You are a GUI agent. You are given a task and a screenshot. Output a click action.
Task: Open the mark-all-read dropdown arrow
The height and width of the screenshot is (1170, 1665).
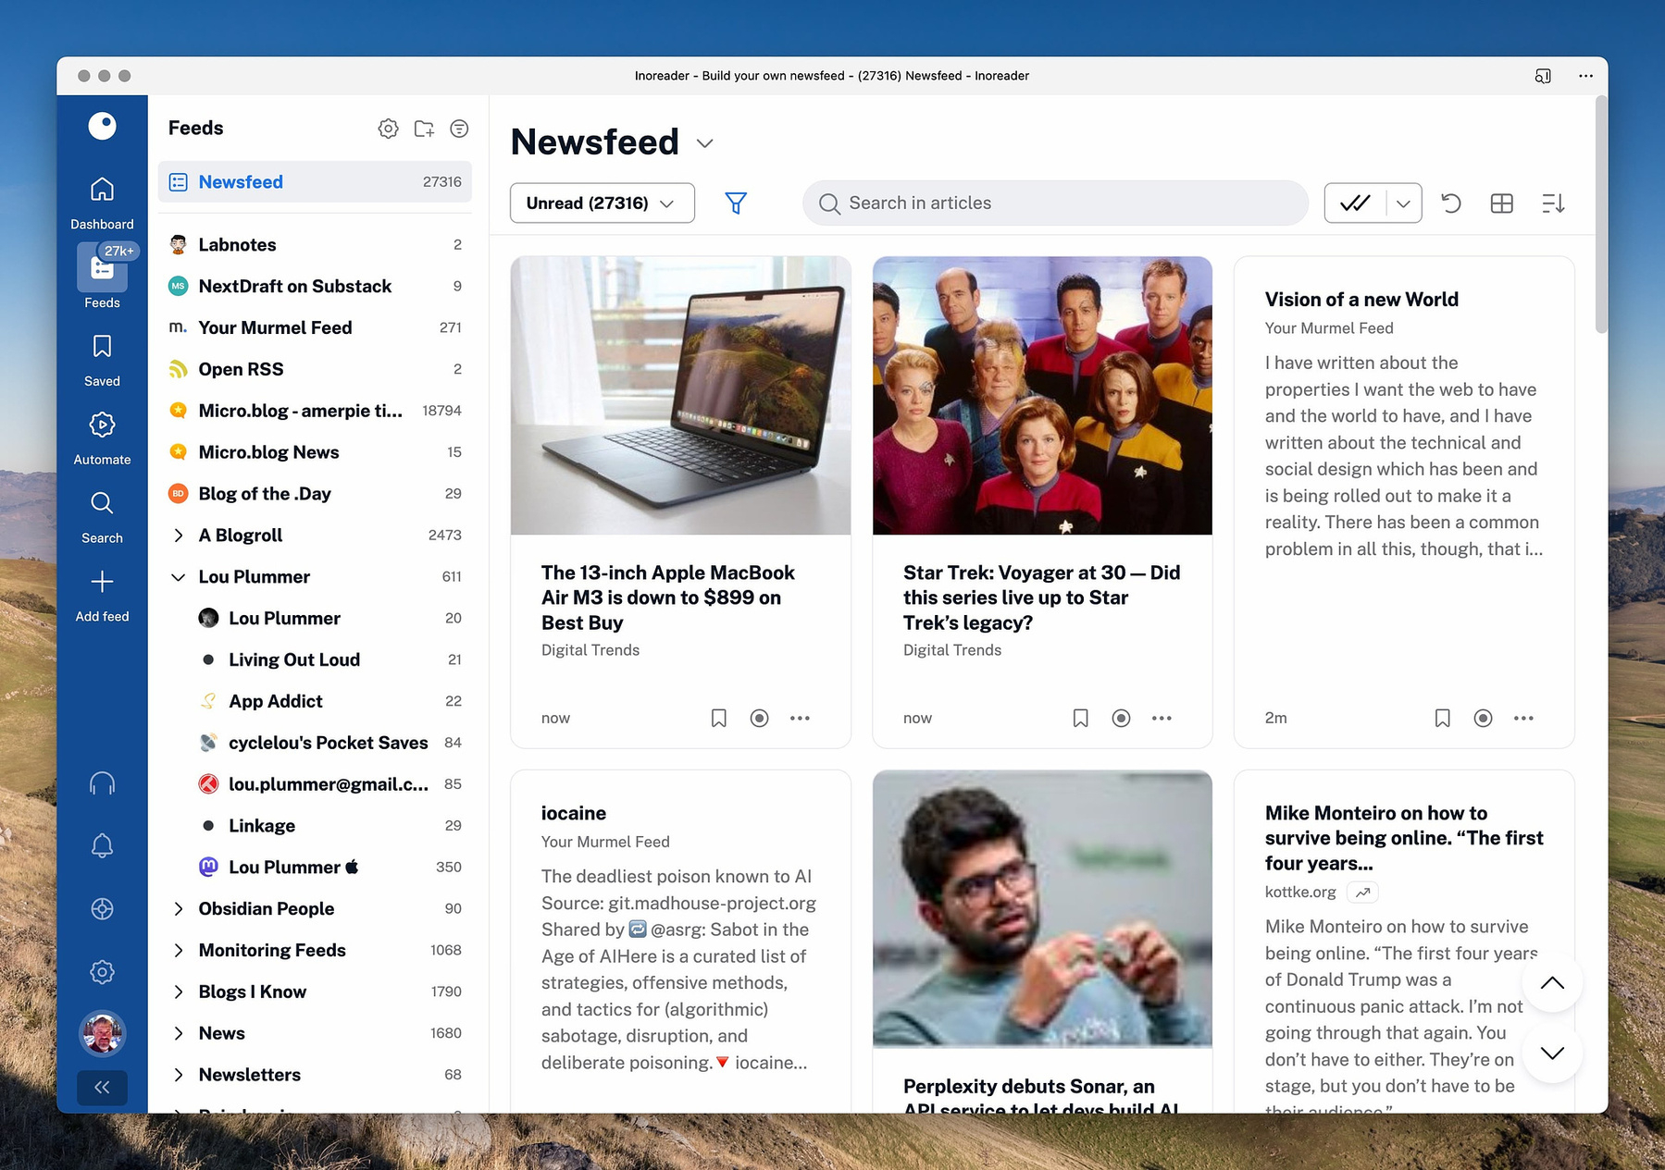click(x=1404, y=203)
